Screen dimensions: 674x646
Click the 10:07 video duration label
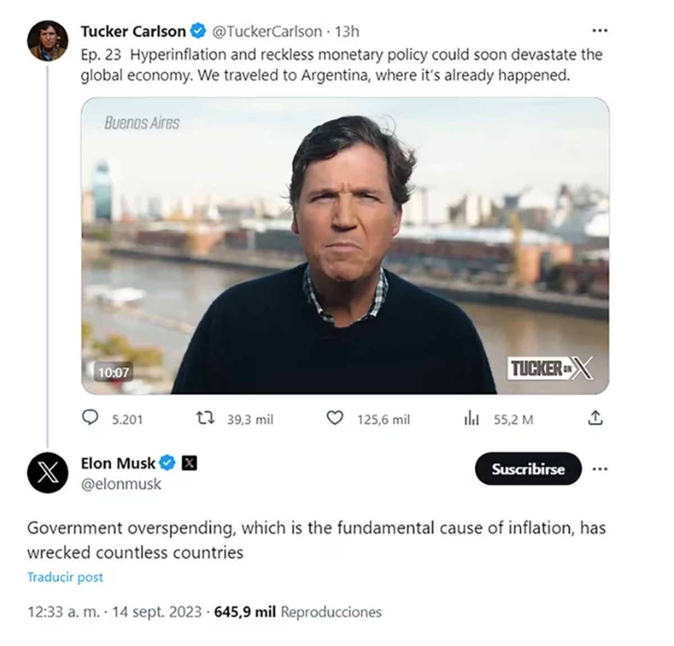coord(113,372)
